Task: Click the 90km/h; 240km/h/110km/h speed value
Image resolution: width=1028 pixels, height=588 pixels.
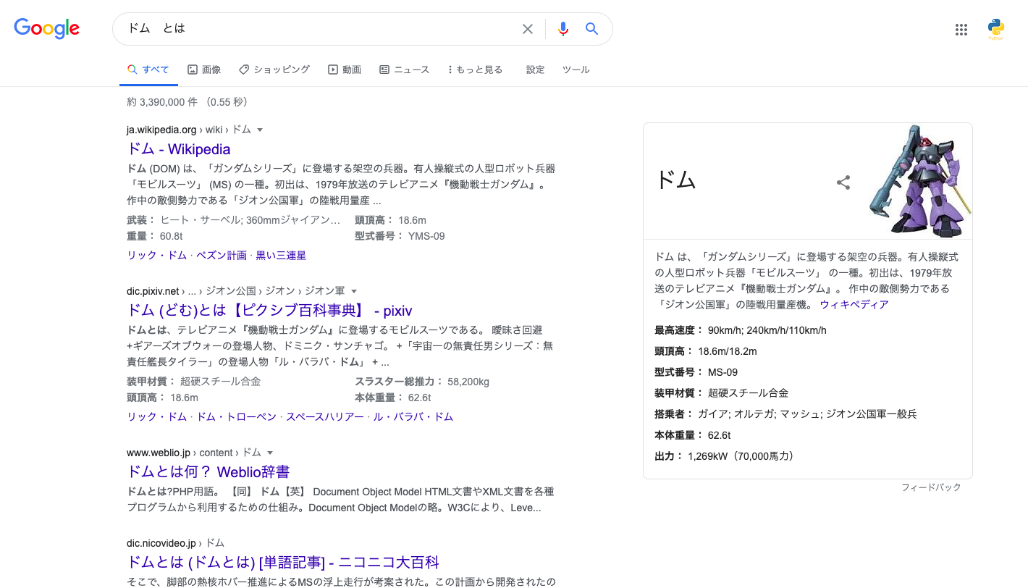Action: pyautogui.click(x=767, y=330)
